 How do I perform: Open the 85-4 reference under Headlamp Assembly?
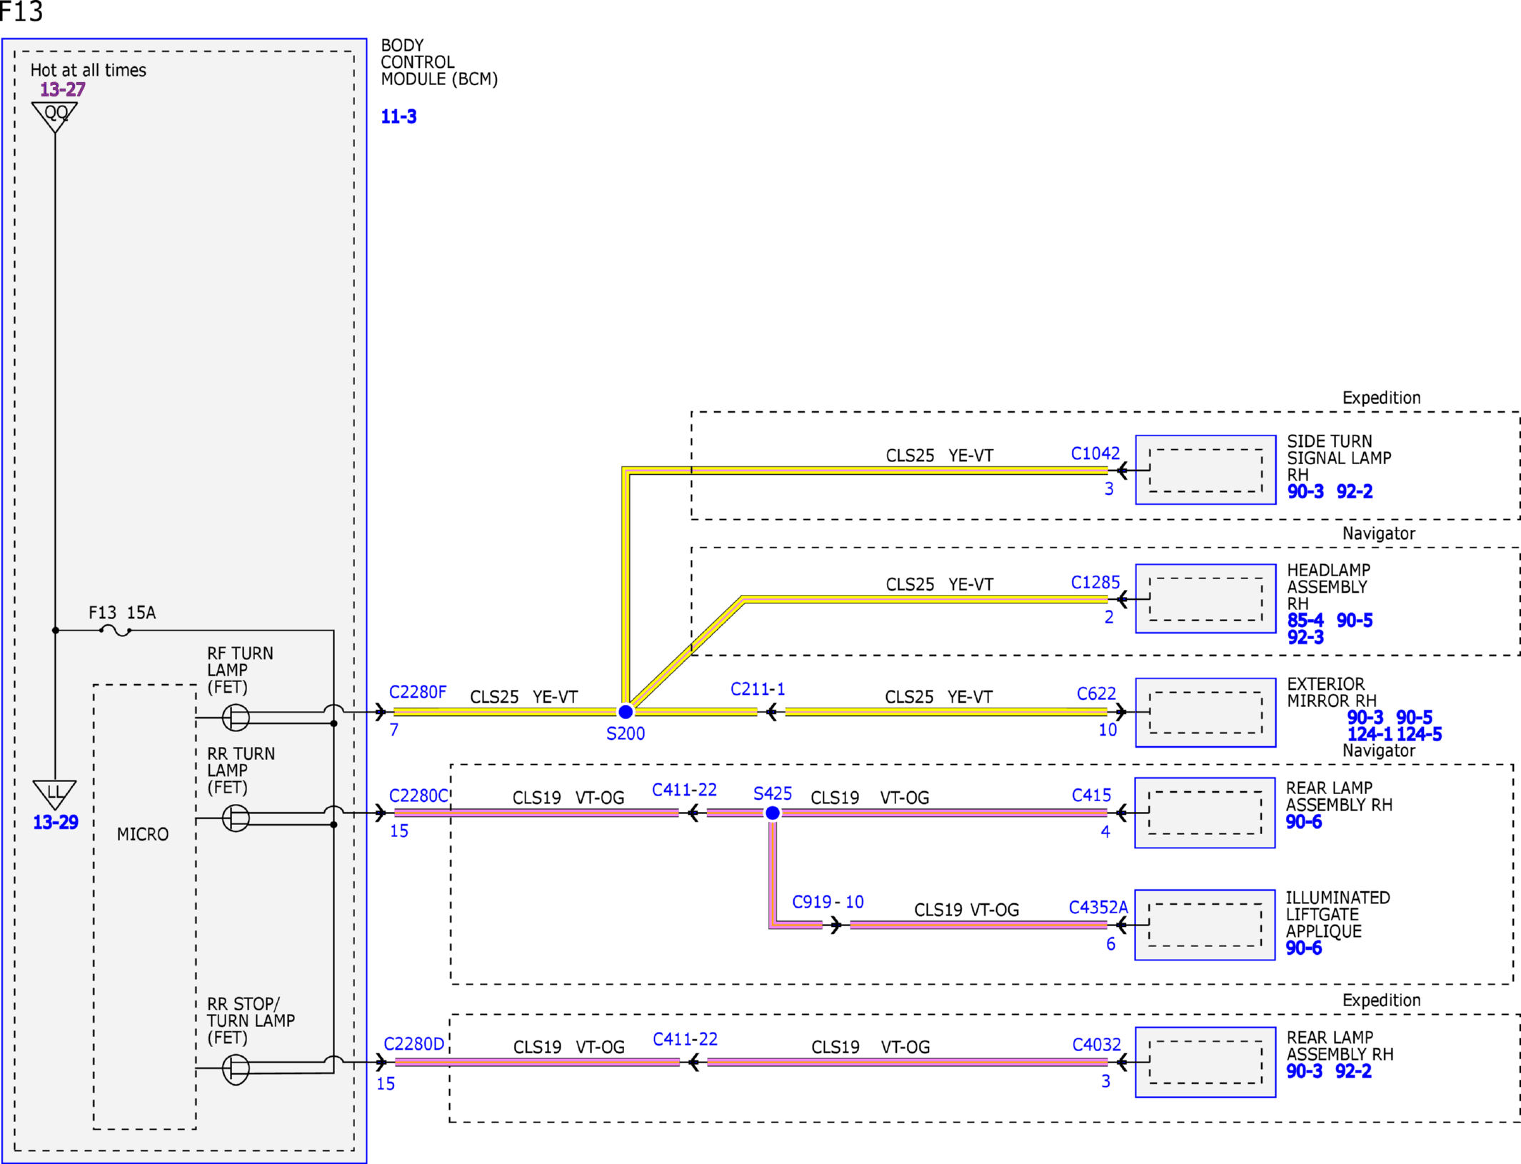[1305, 620]
